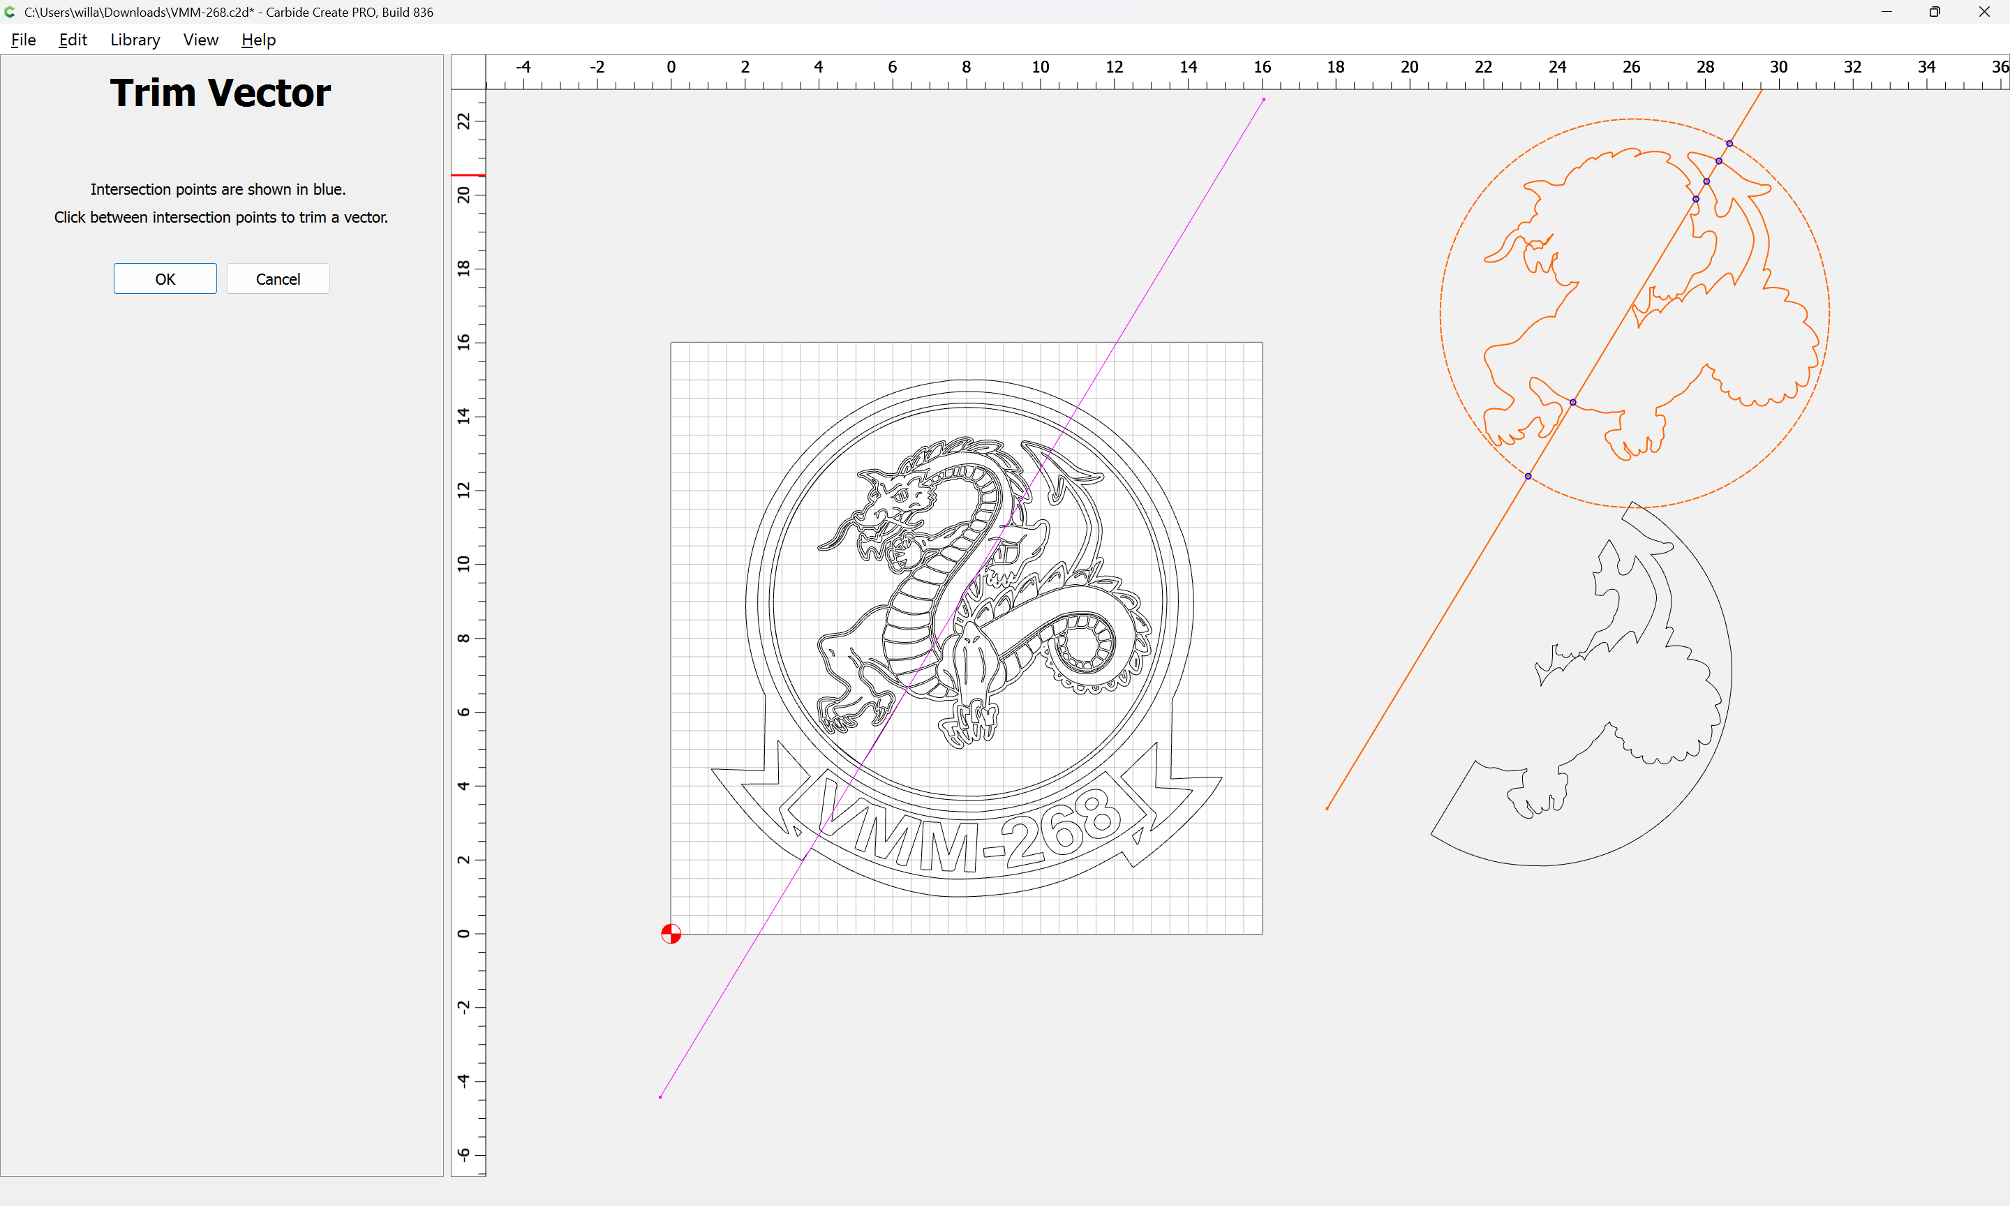
Task: Click the upper endpoint of the magenta line
Action: (1263, 99)
